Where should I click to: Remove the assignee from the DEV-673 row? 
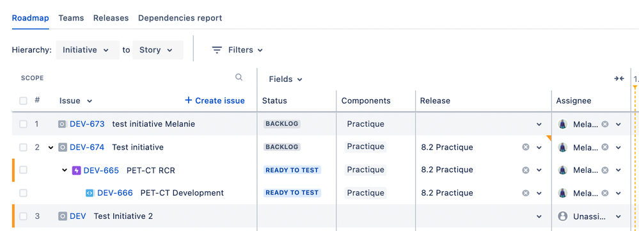(x=605, y=124)
